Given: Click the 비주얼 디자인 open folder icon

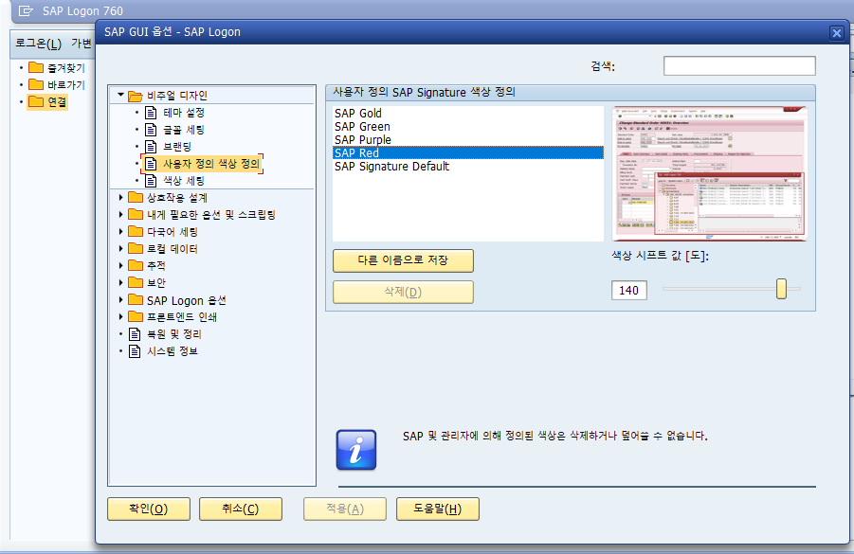Looking at the screenshot, I should [136, 97].
